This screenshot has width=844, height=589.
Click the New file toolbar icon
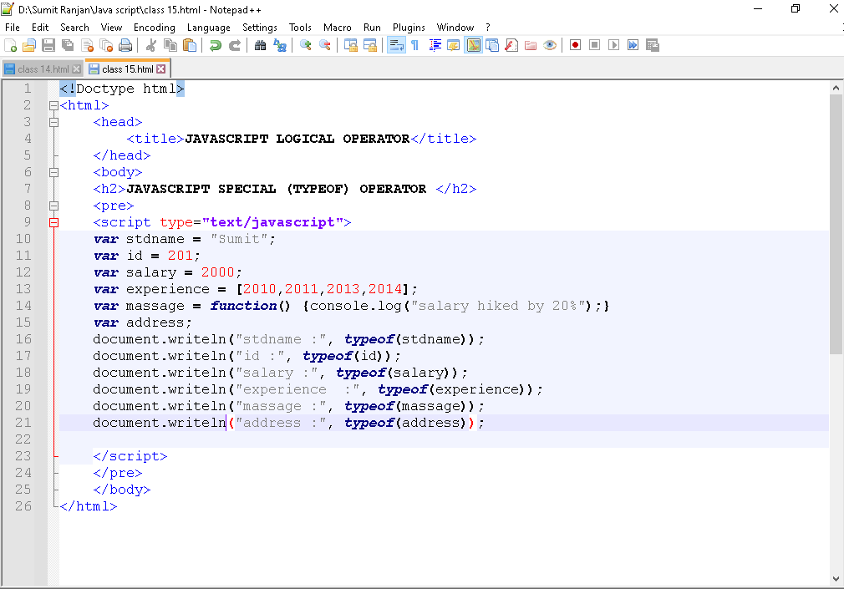pyautogui.click(x=11, y=45)
